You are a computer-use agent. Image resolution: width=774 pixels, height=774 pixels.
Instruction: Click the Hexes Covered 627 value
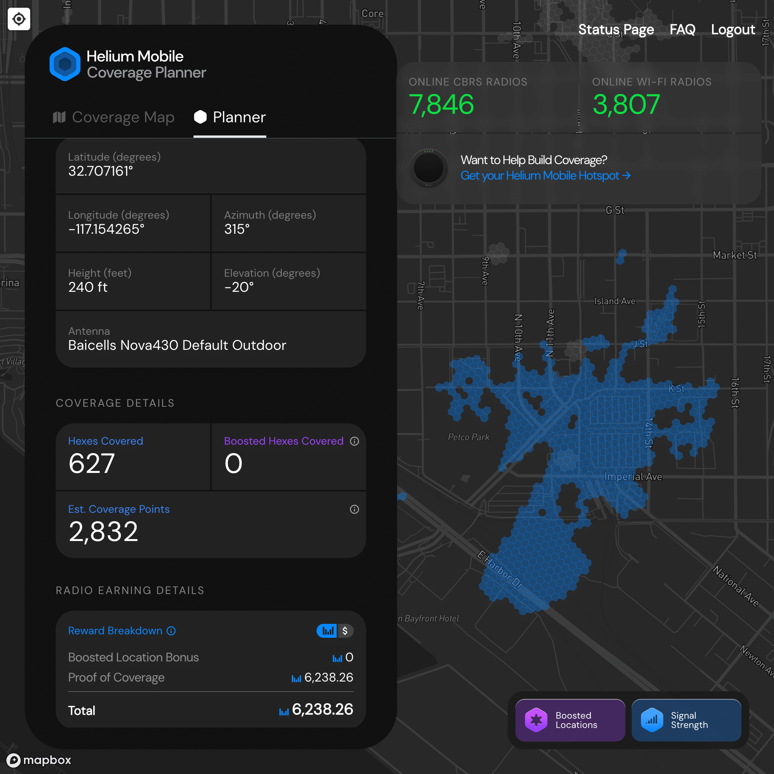(x=91, y=464)
